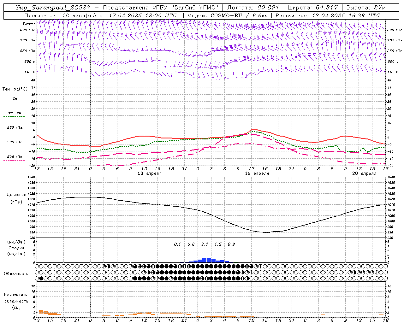Click the «Широта: 64.317» header field
This screenshot has height=323, width=404.
(312, 8)
